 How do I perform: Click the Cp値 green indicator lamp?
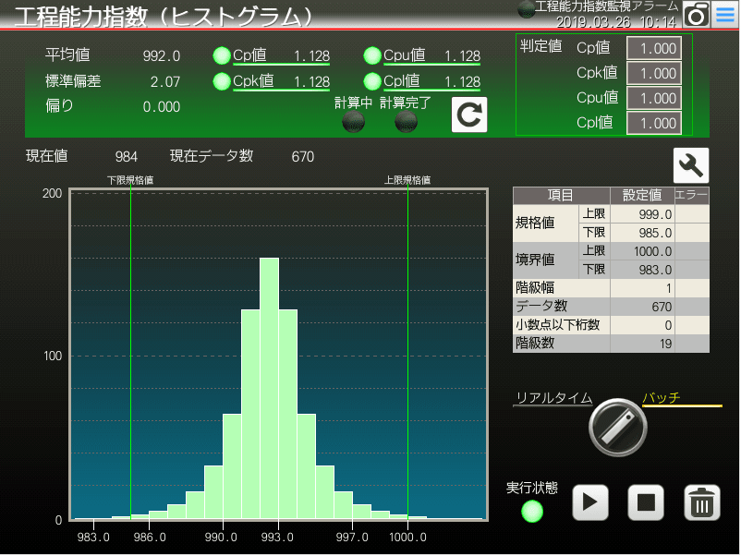click(x=222, y=55)
